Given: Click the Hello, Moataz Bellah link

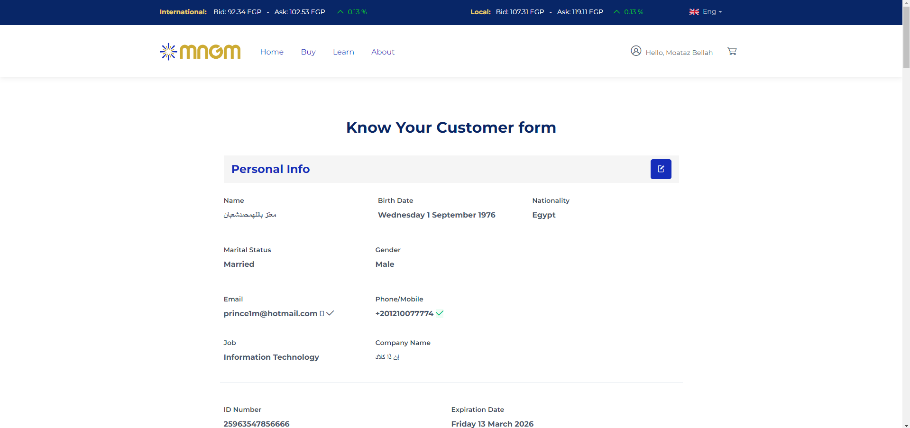Looking at the screenshot, I should coord(679,53).
